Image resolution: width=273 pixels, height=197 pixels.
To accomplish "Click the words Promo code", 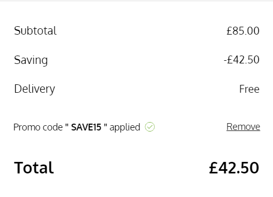I will pos(38,127).
